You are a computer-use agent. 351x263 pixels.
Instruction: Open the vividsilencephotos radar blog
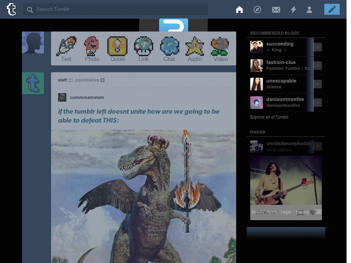tap(289, 143)
